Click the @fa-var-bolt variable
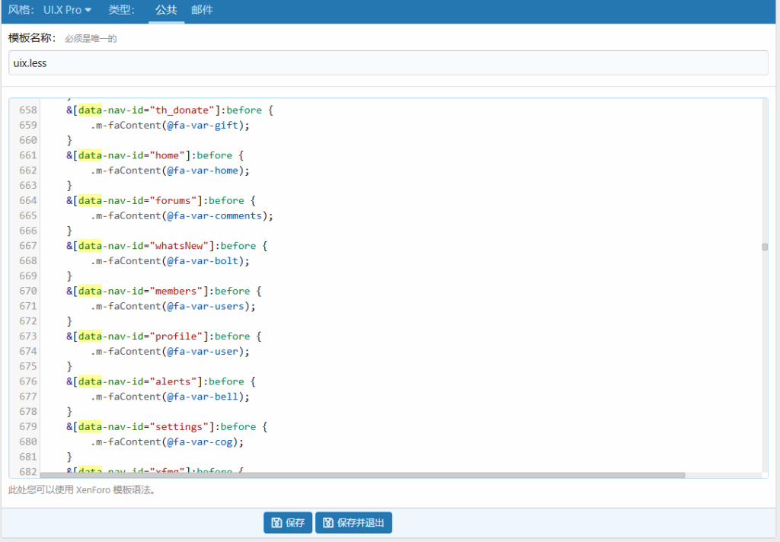780x542 pixels. point(204,261)
